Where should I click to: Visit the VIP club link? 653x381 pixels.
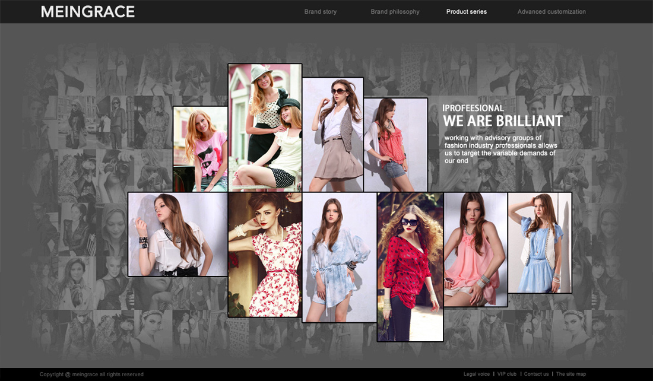tap(507, 374)
